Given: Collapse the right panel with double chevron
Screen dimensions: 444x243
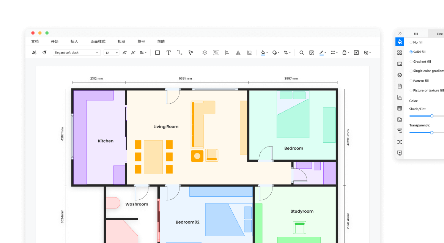Looking at the screenshot, I should (x=400, y=33).
